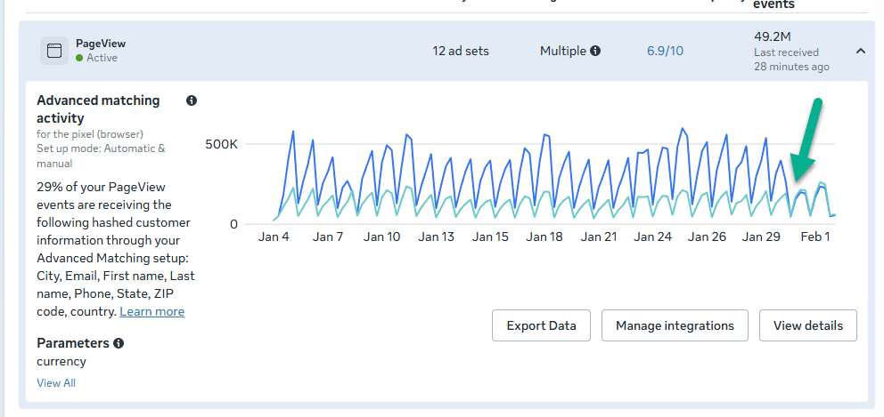884x417 pixels.
Task: Click the Jan 13 axis label
Action: tap(436, 237)
